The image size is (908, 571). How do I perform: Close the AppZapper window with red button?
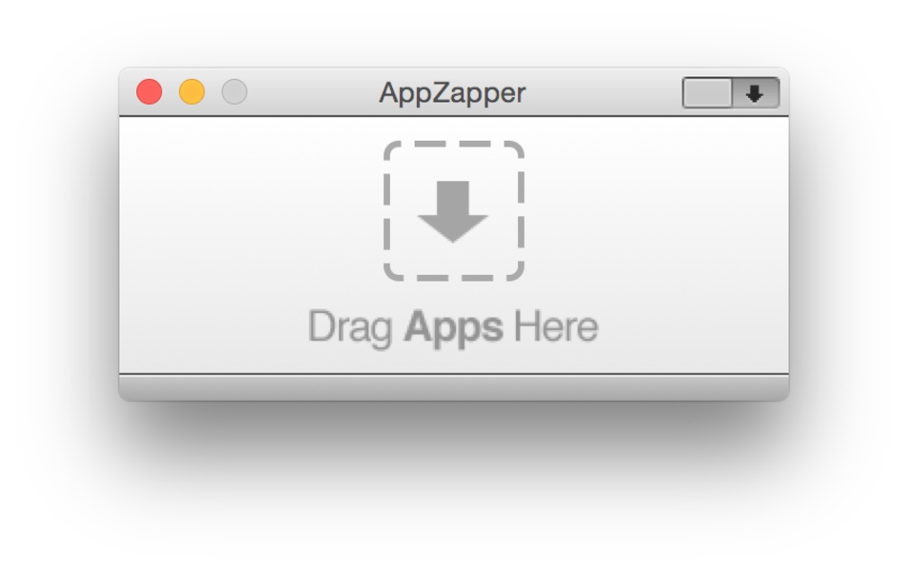(148, 92)
